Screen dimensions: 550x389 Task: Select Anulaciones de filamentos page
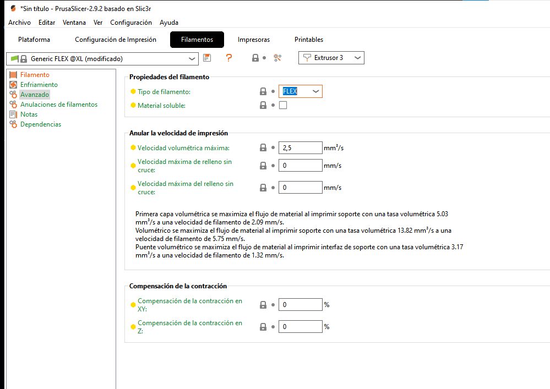pos(58,105)
